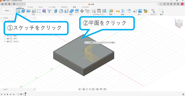Screen dimensions: 185x96
Task: Select the Combine bodies tool
Action: 72,11
